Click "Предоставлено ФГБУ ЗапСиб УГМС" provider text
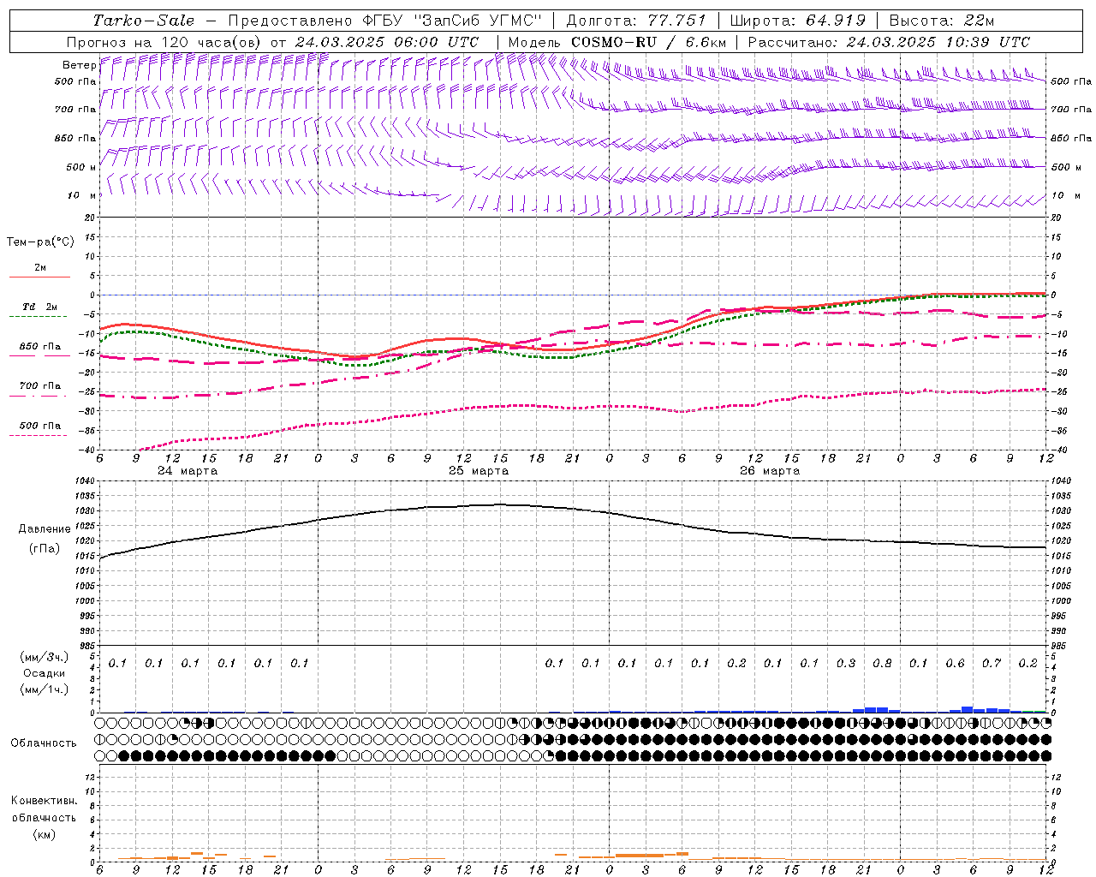This screenshot has height=877, width=1096. (x=385, y=21)
